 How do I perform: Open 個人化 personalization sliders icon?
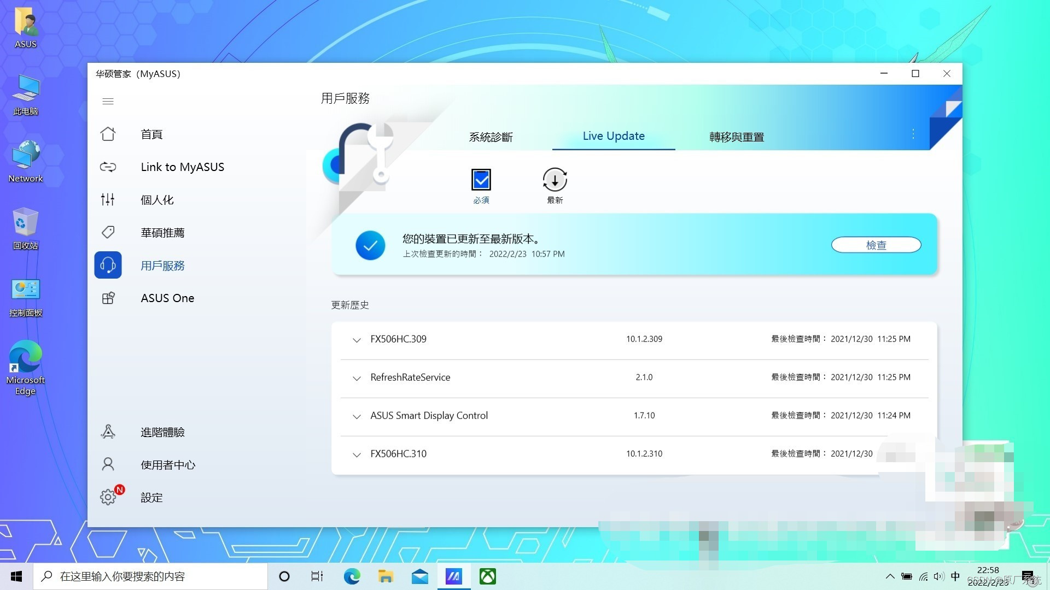pyautogui.click(x=108, y=199)
